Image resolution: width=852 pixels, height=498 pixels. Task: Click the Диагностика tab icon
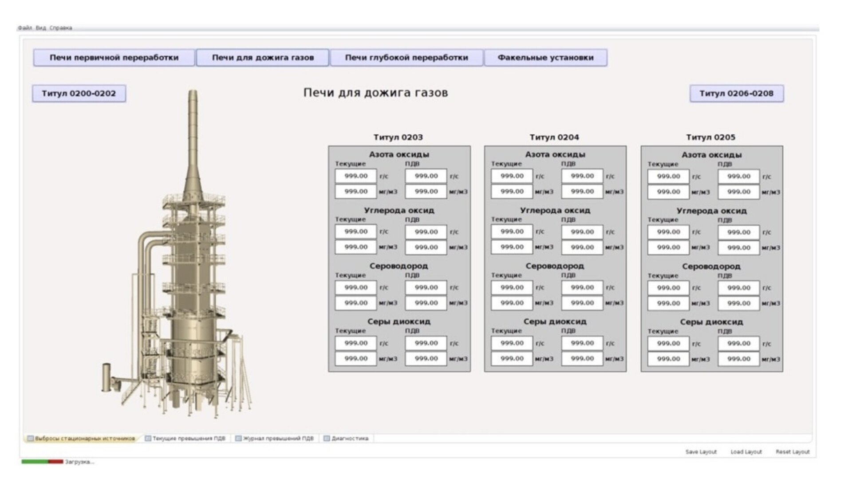pos(327,439)
